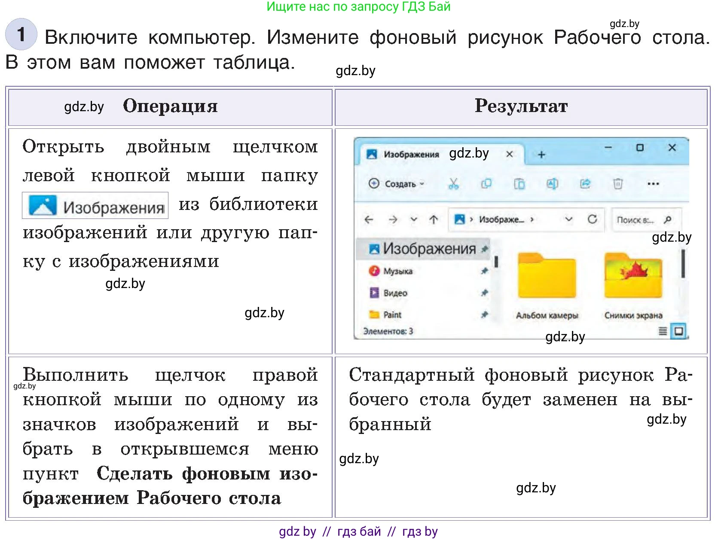Select the Rename icon in the toolbar
The image size is (718, 540).
coord(553,184)
